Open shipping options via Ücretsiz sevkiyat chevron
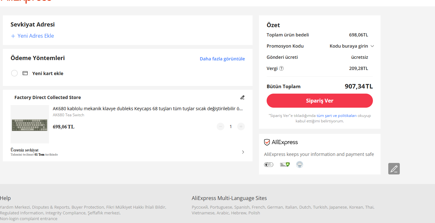Viewport: 435px width, 223px height. 243,152
